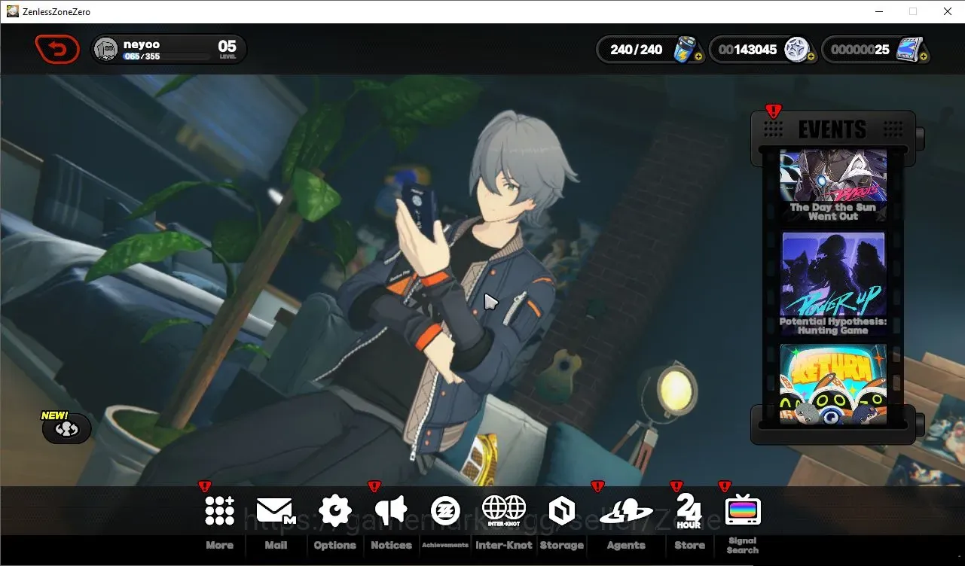This screenshot has height=566, width=965.
Task: Add battery charge with plus icon
Action: 699,56
